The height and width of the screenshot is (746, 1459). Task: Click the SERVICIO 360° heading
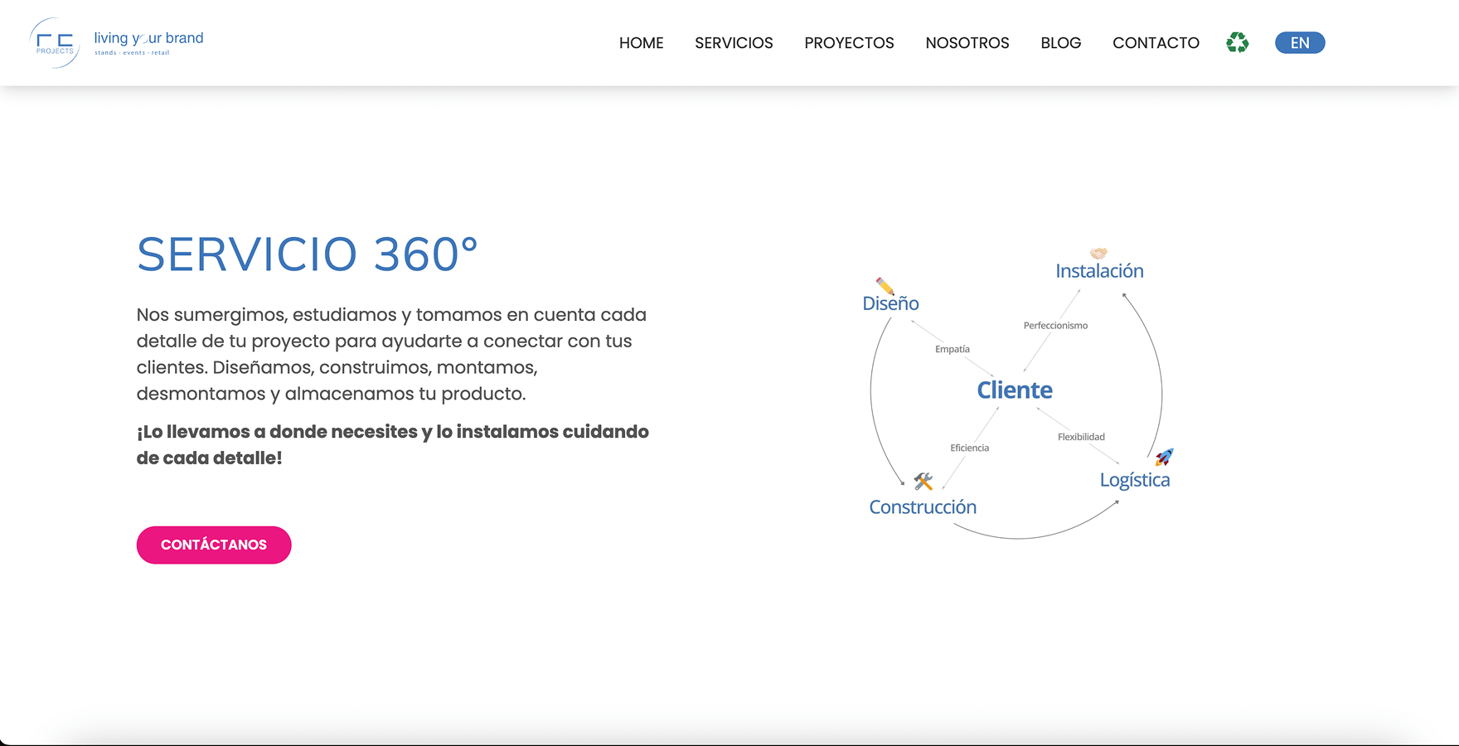click(x=307, y=254)
